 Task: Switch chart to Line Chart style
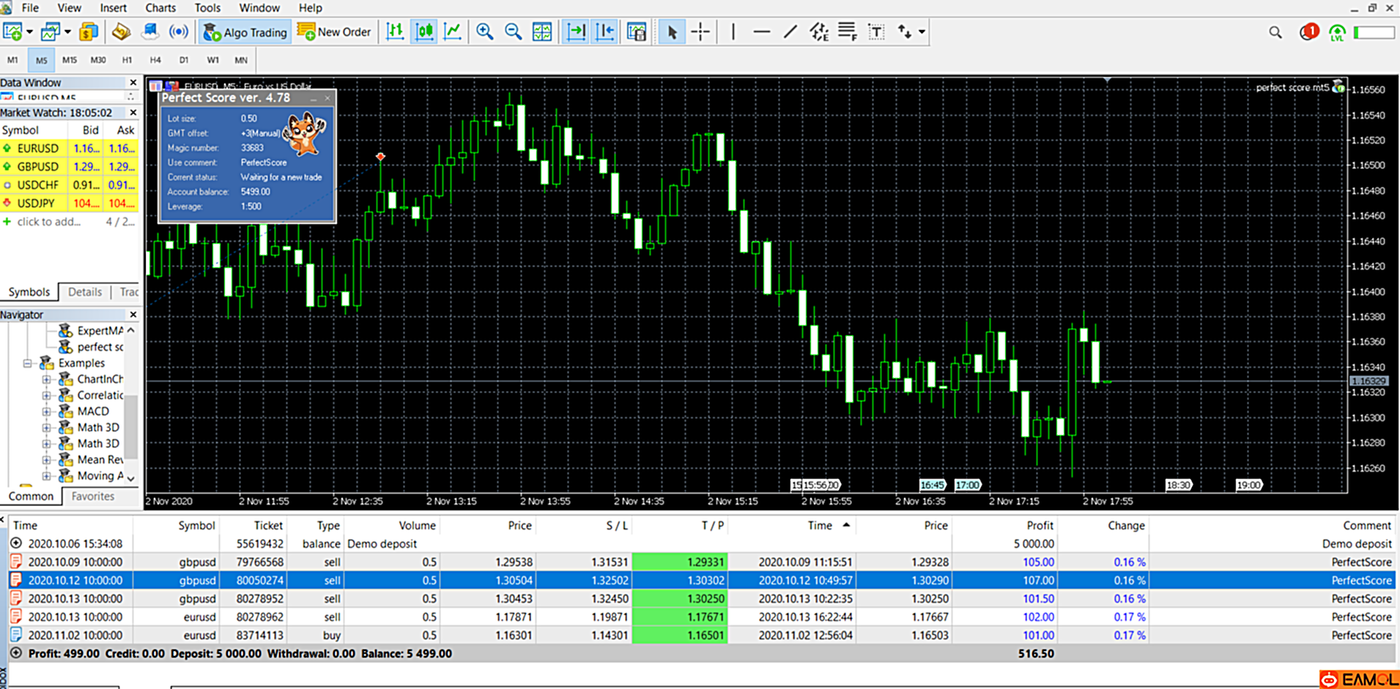(453, 31)
